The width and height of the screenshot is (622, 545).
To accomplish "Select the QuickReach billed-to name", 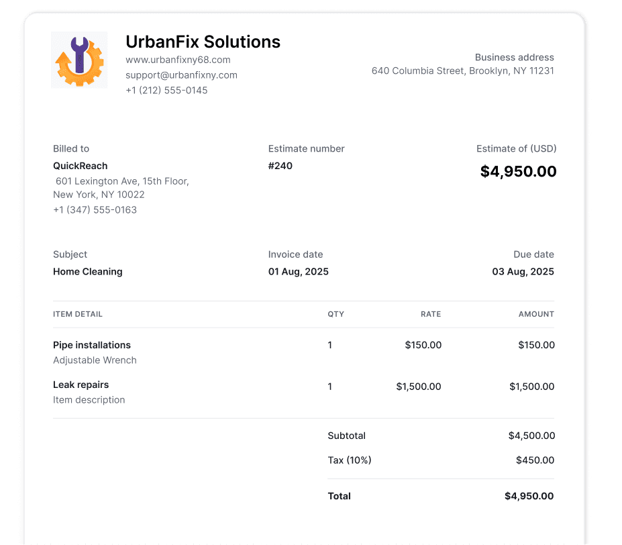I will 81,166.
